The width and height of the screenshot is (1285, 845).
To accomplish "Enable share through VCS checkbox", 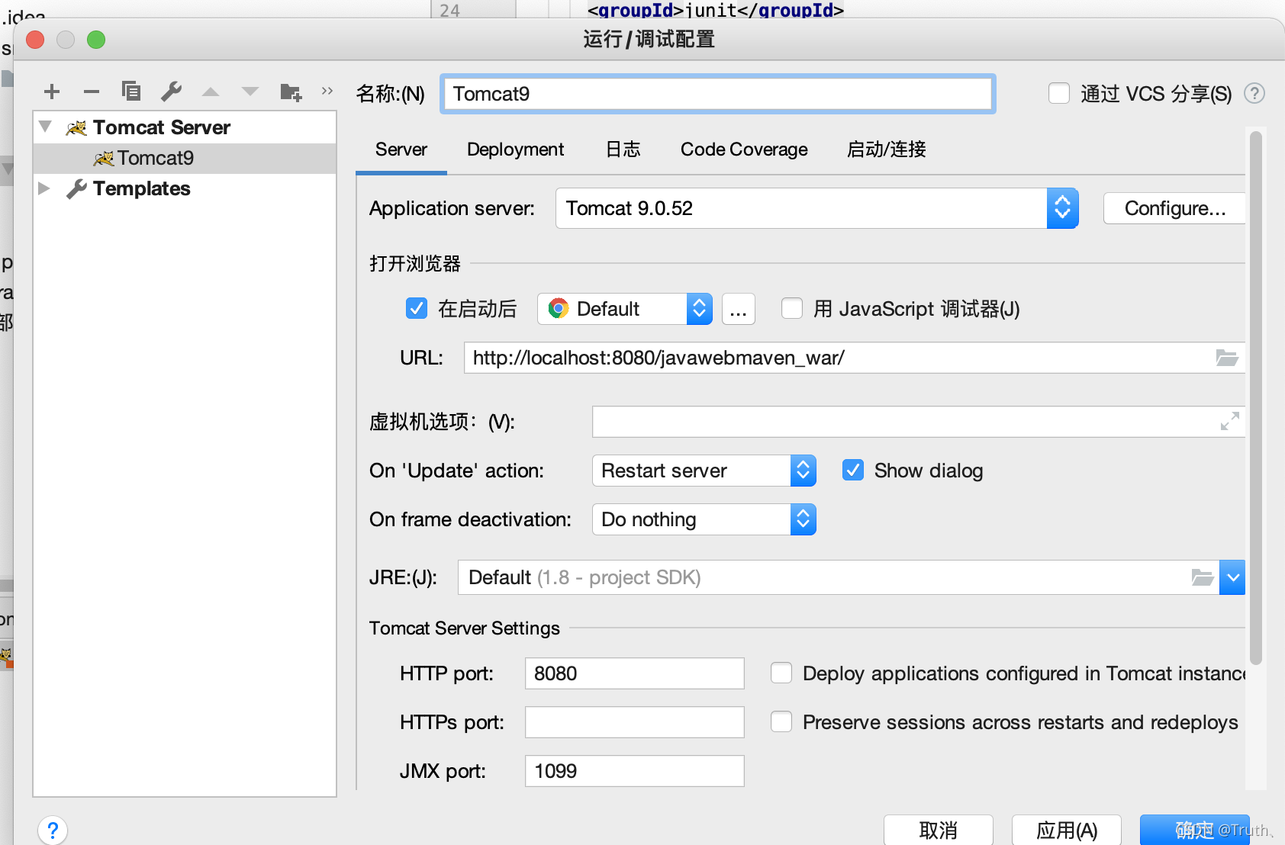I will click(x=1059, y=93).
